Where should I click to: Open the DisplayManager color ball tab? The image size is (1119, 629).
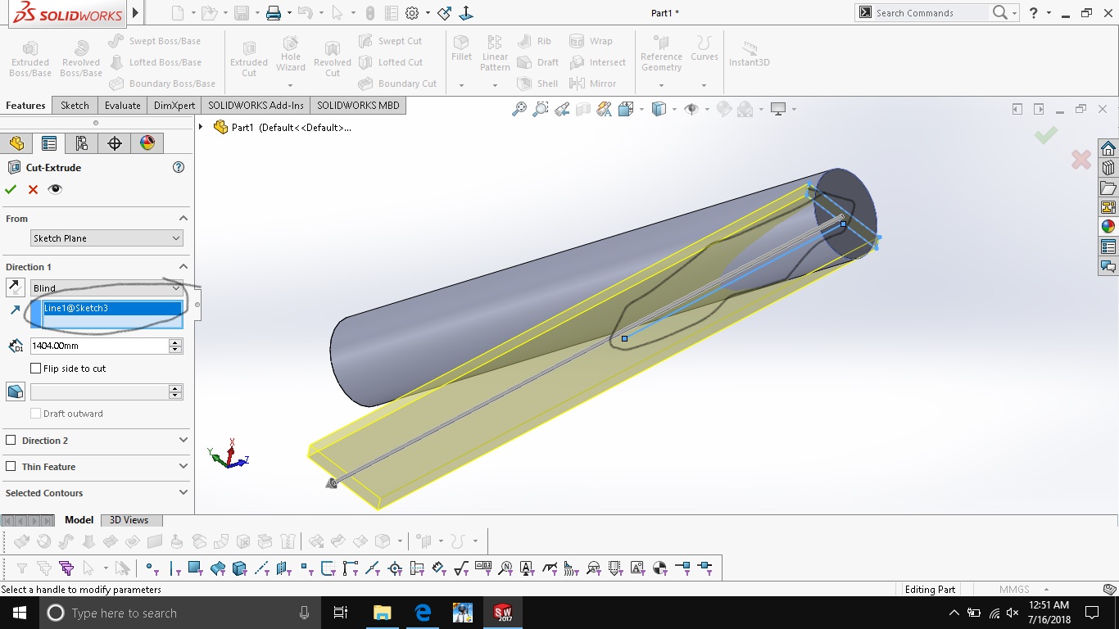pyautogui.click(x=147, y=143)
